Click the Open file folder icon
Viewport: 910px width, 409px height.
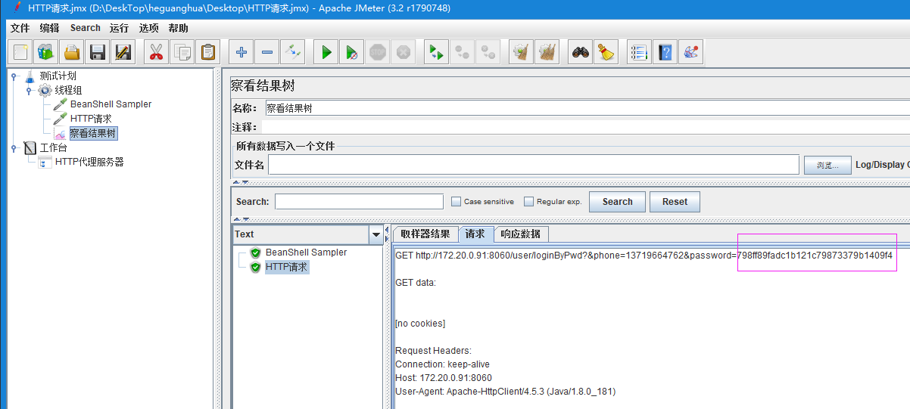coord(72,52)
